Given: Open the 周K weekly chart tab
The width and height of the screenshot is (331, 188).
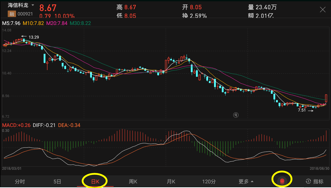Looking at the screenshot, I should (133, 182).
